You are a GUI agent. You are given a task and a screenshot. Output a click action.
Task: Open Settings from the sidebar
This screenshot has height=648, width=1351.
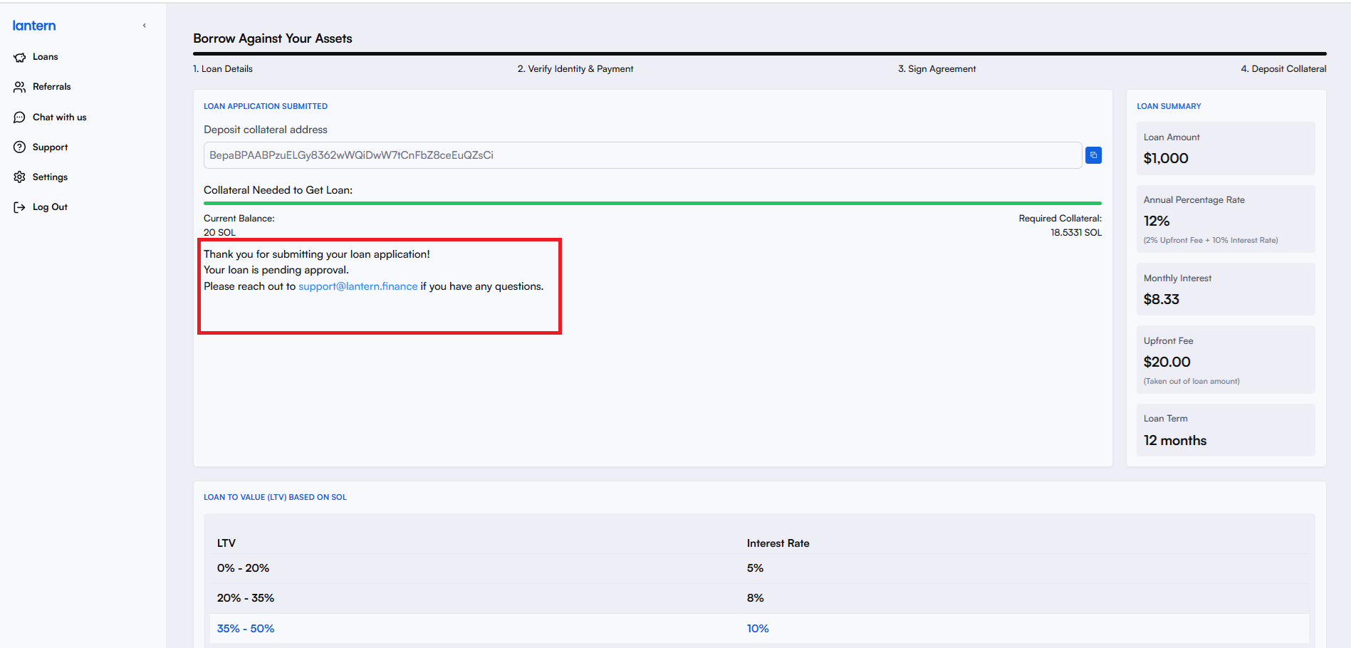coord(51,177)
